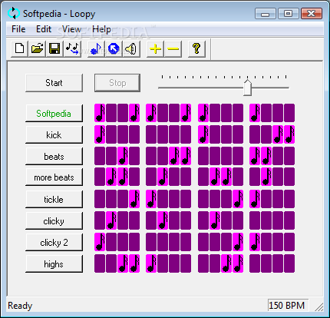The image size is (330, 318).
Task: Toggle off step 2 in more beats row
Action: (x=111, y=177)
